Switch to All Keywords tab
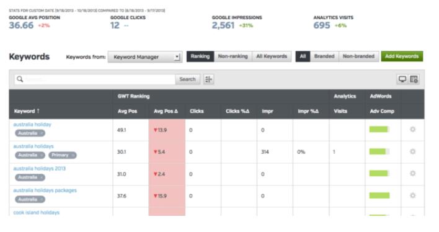 coord(272,56)
